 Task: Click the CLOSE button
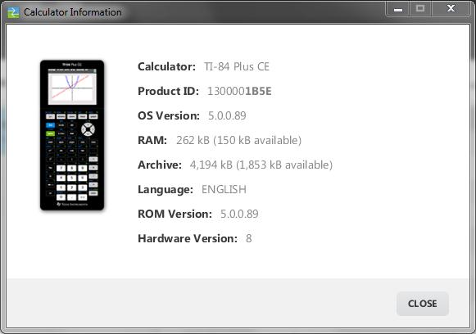pos(422,304)
